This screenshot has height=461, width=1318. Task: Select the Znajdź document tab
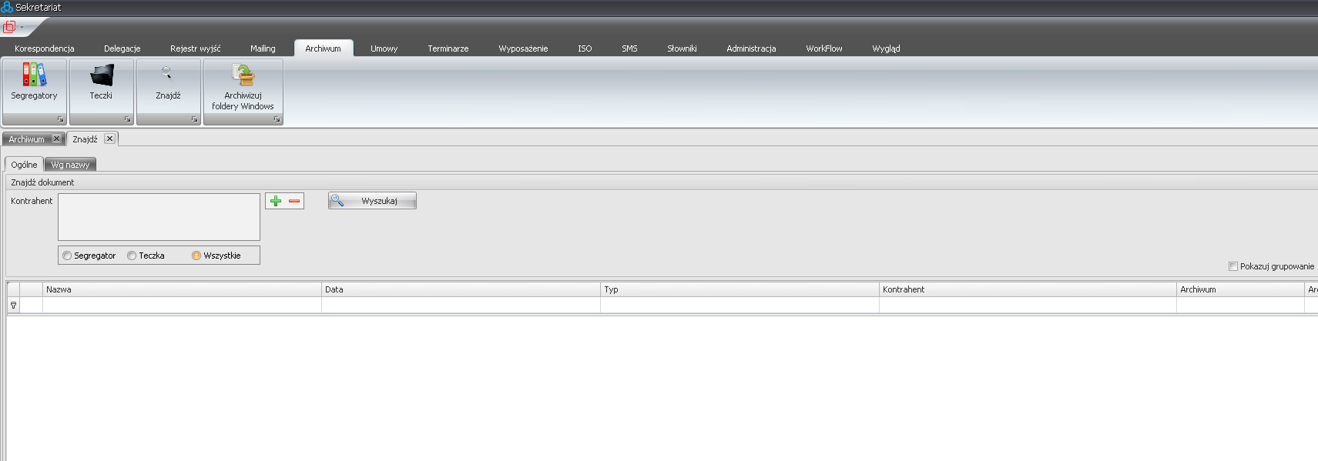point(85,139)
